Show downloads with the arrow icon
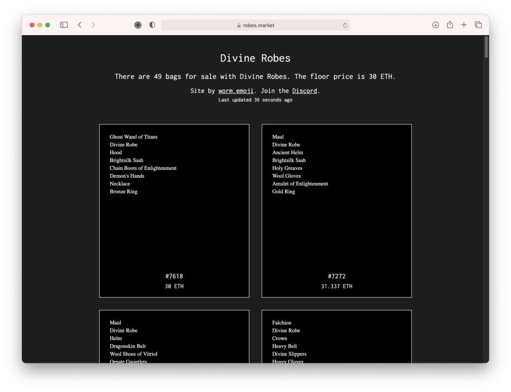The image size is (511, 392). tap(435, 25)
